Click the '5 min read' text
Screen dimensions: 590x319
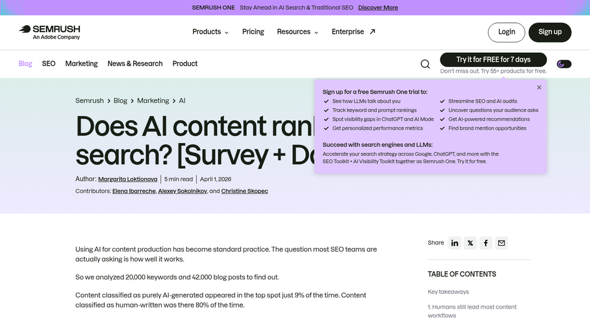click(x=178, y=180)
